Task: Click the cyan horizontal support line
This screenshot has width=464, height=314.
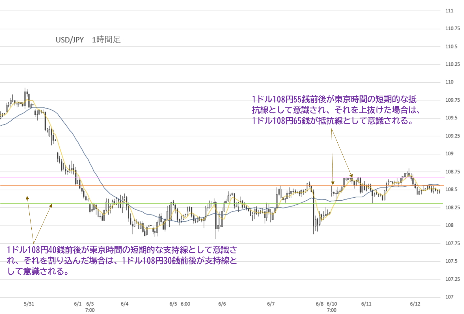Action: (x=221, y=196)
